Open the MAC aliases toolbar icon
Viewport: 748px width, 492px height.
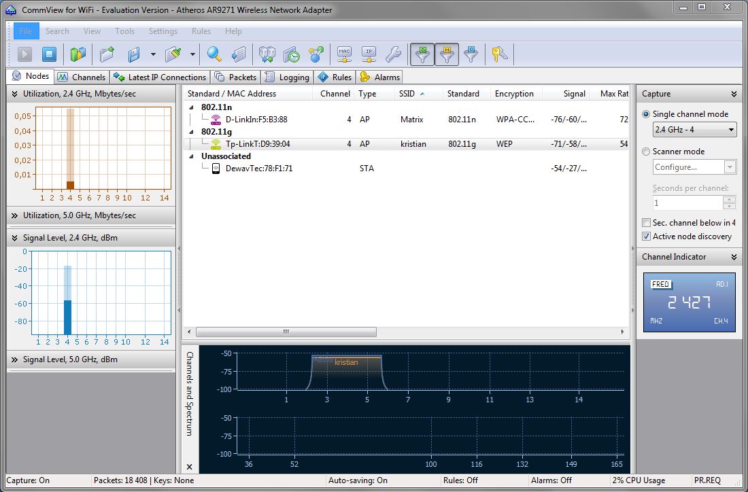point(345,54)
